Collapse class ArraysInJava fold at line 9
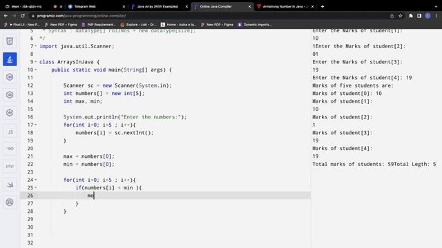The height and width of the screenshot is (248, 442). coord(36,62)
